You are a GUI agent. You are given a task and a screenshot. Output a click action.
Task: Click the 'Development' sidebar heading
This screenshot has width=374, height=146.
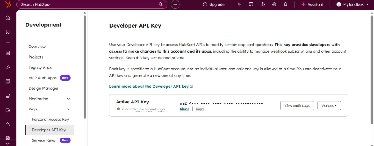[44, 25]
